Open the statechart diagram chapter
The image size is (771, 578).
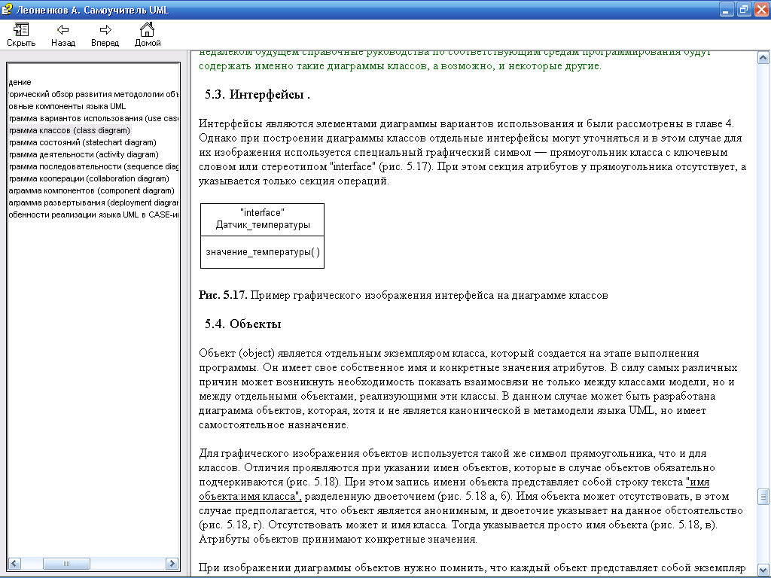(x=83, y=142)
